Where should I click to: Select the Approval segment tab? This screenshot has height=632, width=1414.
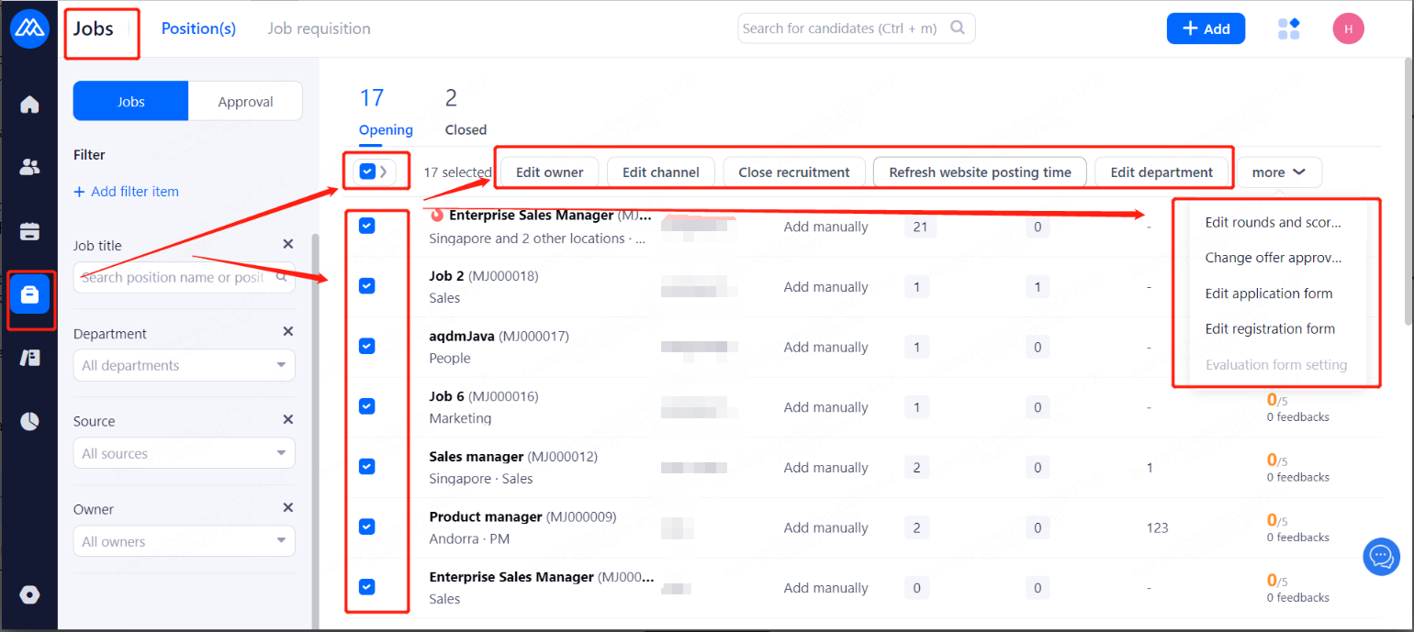(245, 101)
